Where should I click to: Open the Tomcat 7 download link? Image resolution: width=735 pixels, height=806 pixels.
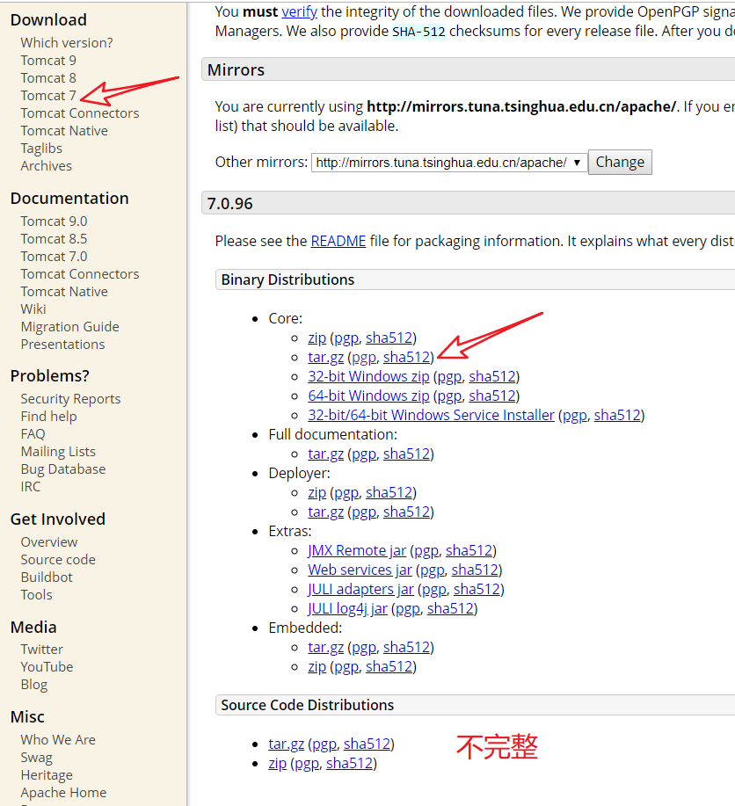[x=48, y=96]
